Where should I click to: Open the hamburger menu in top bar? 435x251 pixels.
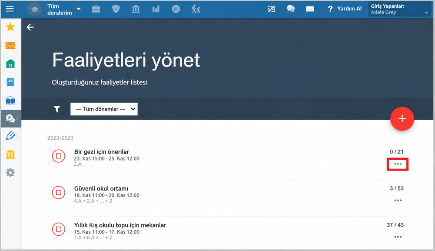pyautogui.click(x=10, y=9)
